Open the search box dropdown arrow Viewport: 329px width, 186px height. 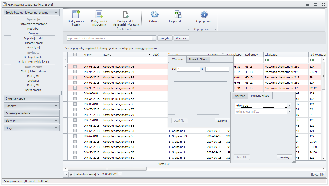click(154, 38)
